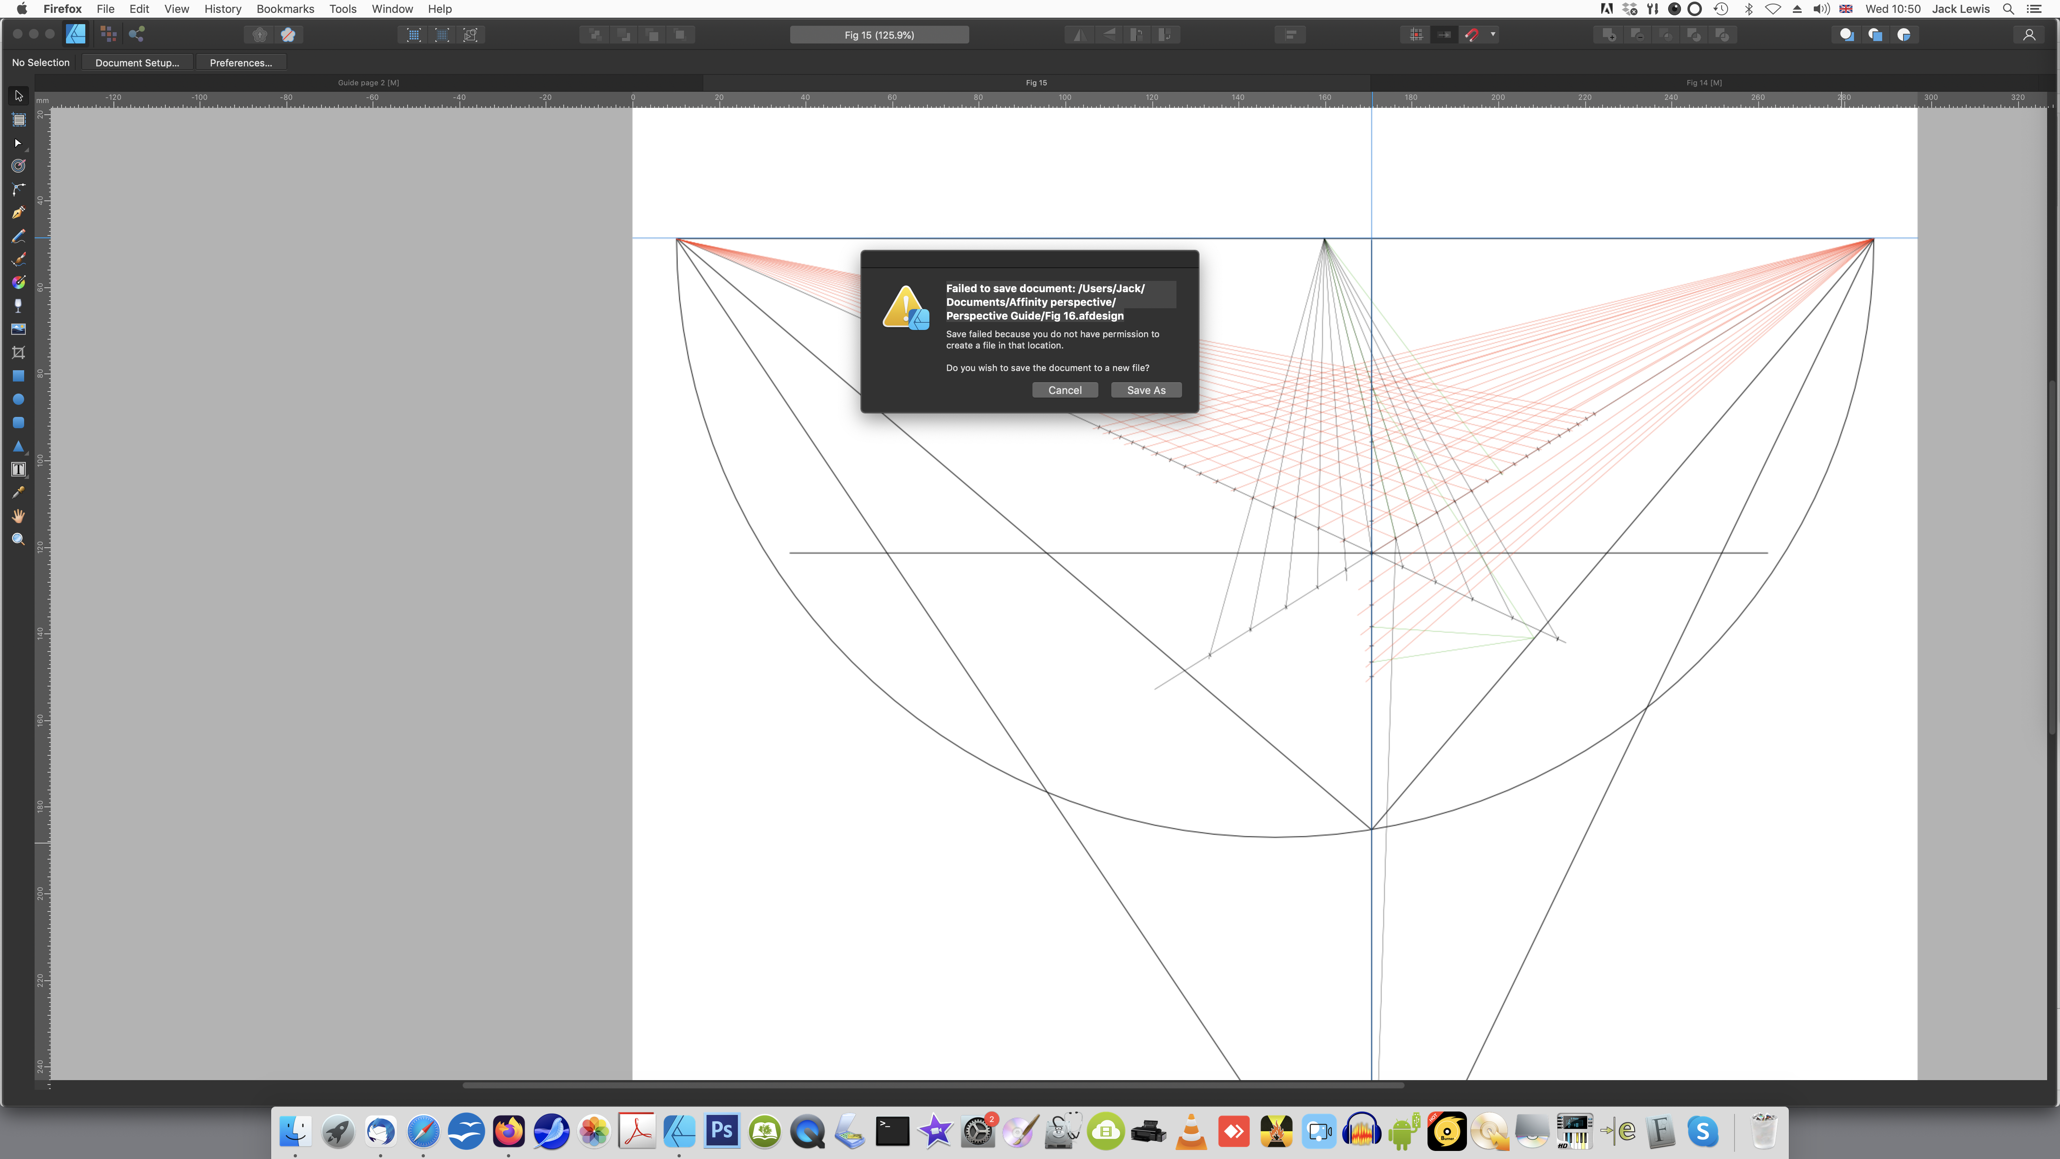The height and width of the screenshot is (1159, 2060).
Task: Toggle the snapping magnet button
Action: [1471, 34]
